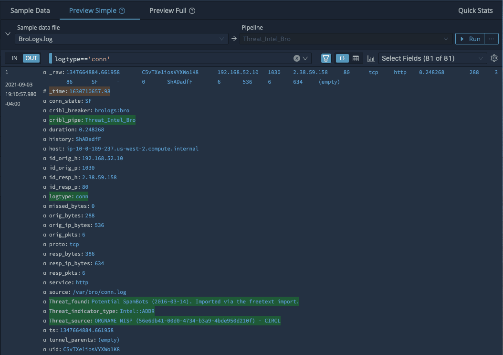Click the Preview Simple help icon
The image size is (503, 355).
122,11
